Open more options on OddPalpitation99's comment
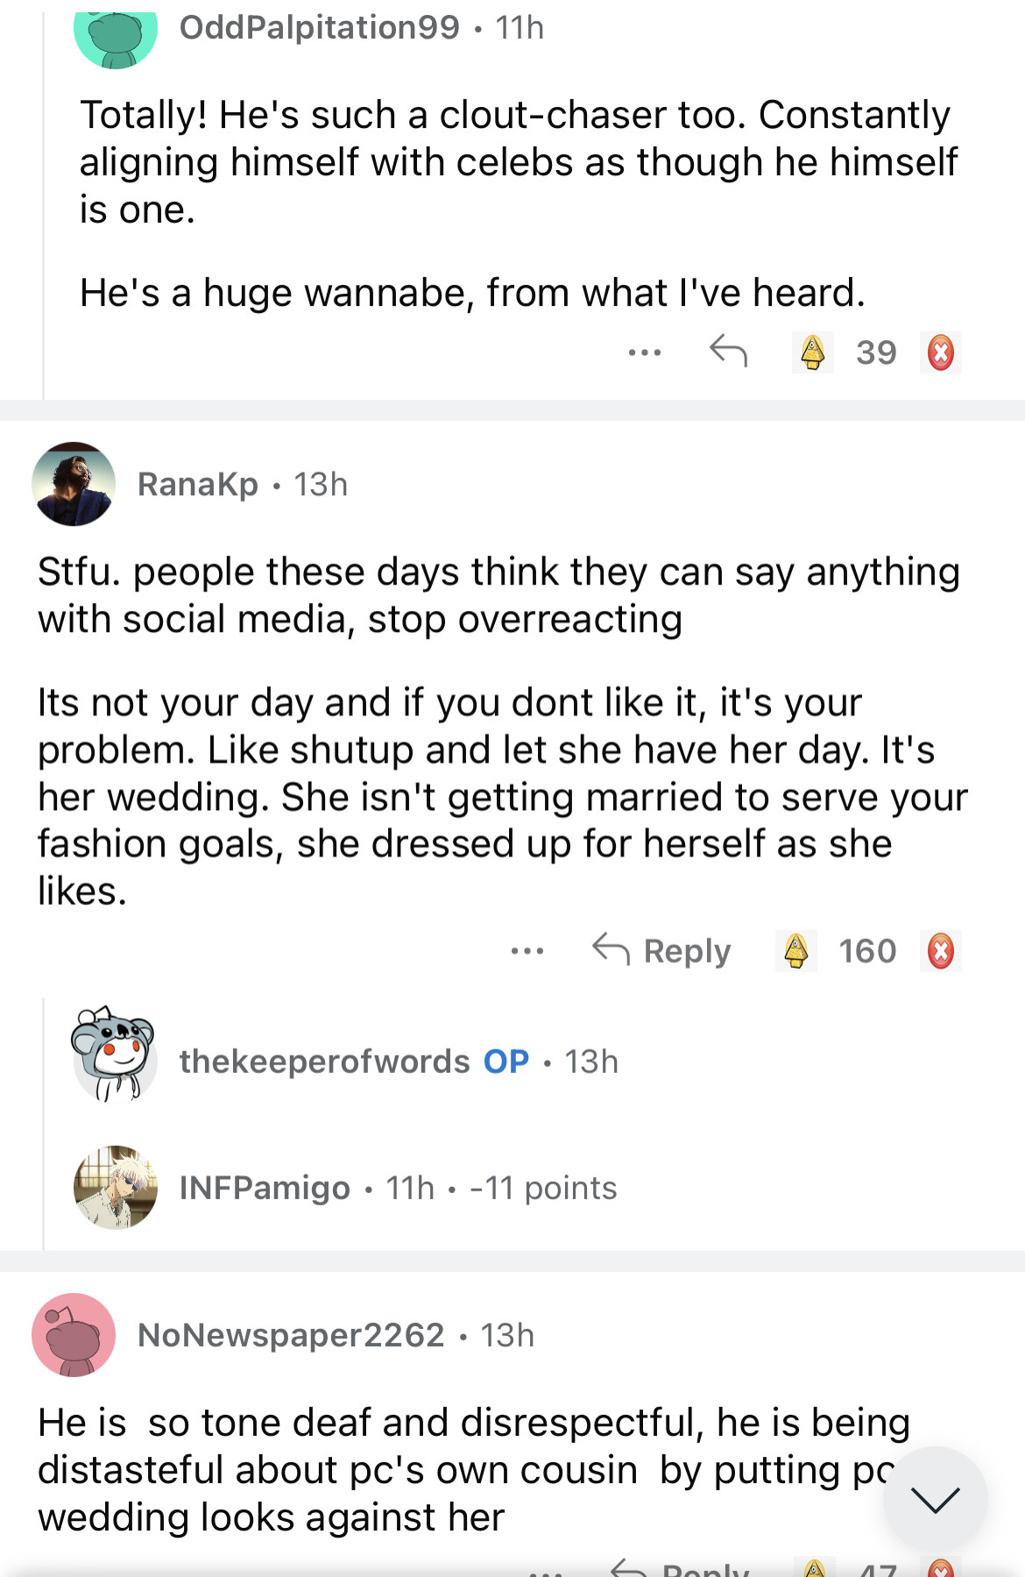 [645, 353]
